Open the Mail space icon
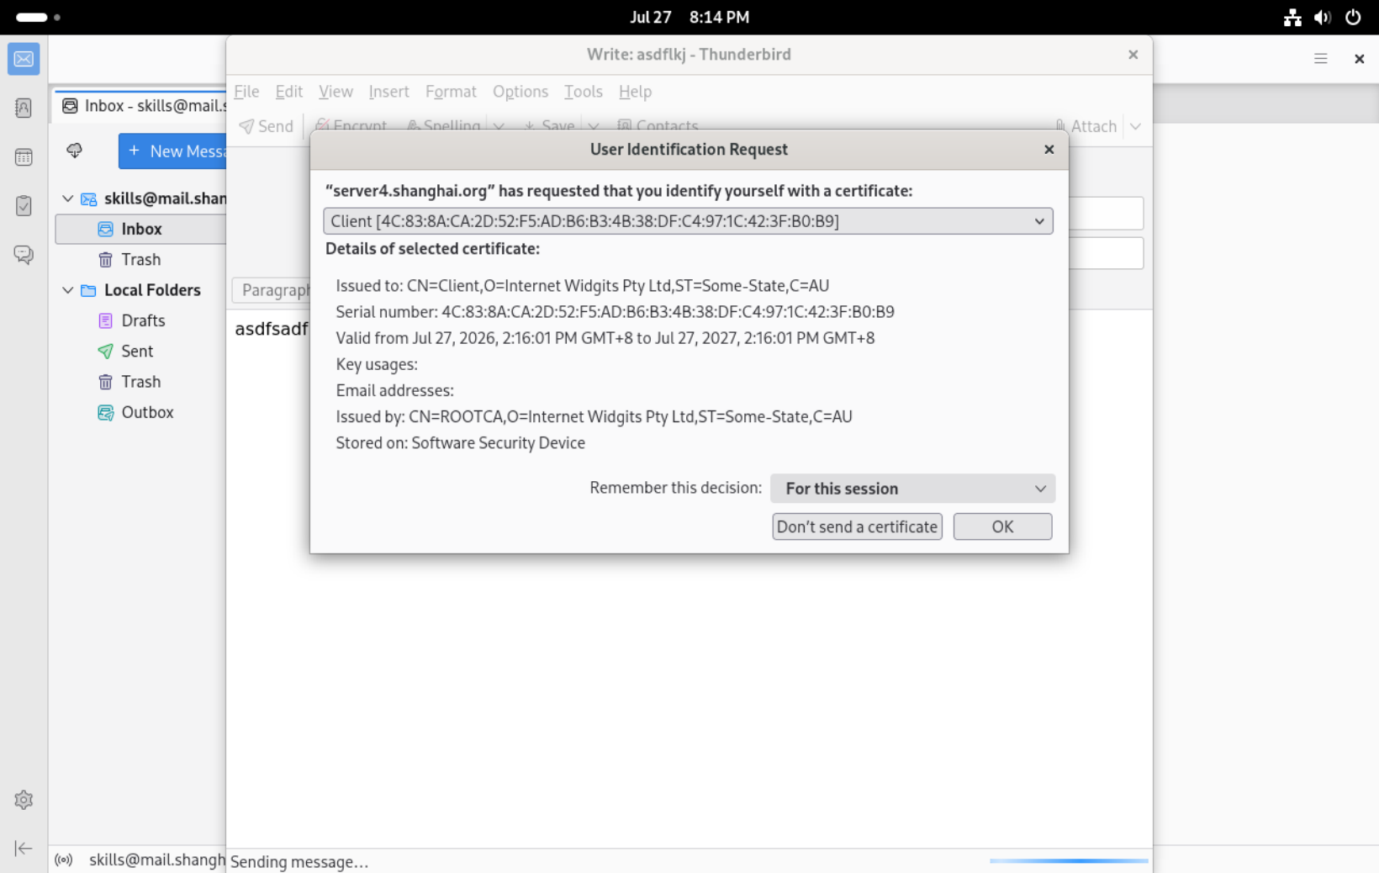Image resolution: width=1379 pixels, height=873 pixels. pyautogui.click(x=24, y=59)
